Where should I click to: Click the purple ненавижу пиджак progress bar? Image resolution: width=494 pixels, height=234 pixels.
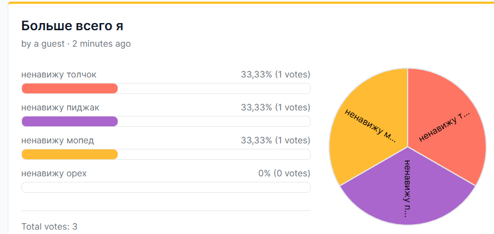pyautogui.click(x=166, y=121)
